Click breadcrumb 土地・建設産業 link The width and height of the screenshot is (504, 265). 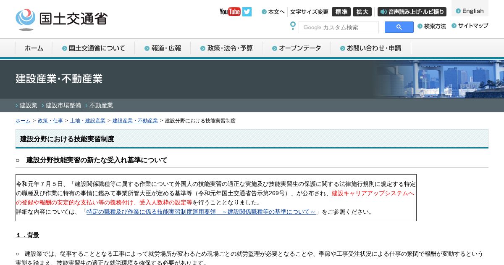point(88,121)
